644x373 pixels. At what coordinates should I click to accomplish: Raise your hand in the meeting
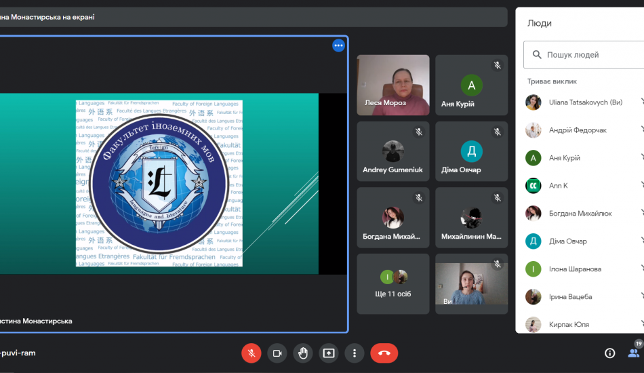click(303, 353)
